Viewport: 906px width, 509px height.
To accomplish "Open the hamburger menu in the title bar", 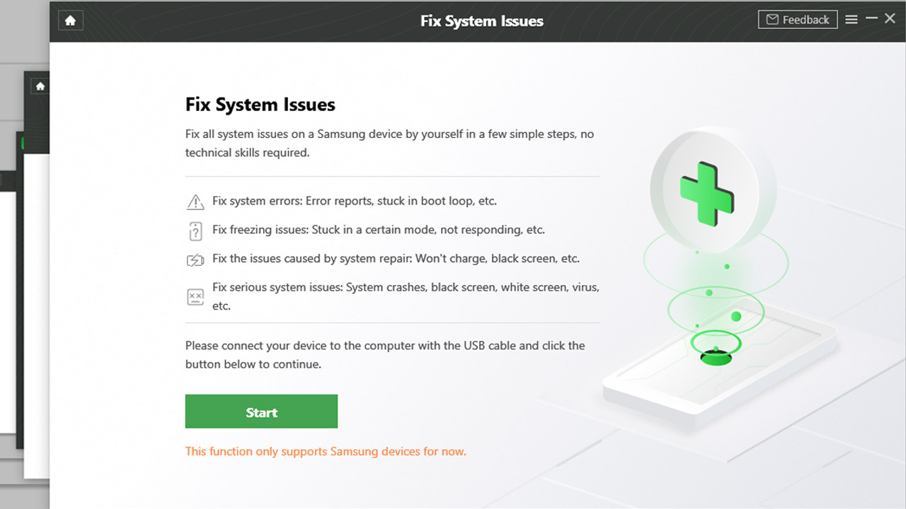I will (851, 20).
